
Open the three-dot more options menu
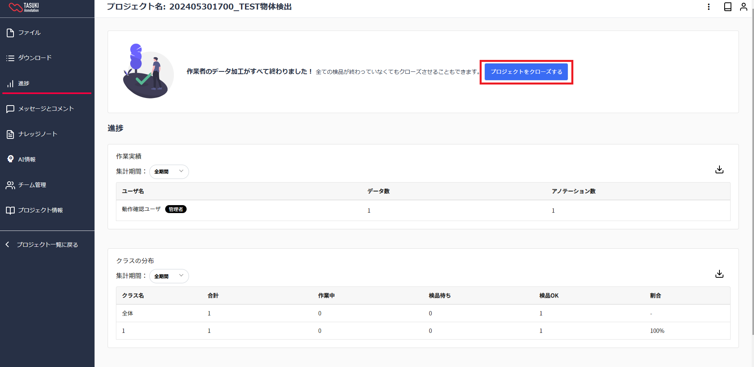pos(709,7)
